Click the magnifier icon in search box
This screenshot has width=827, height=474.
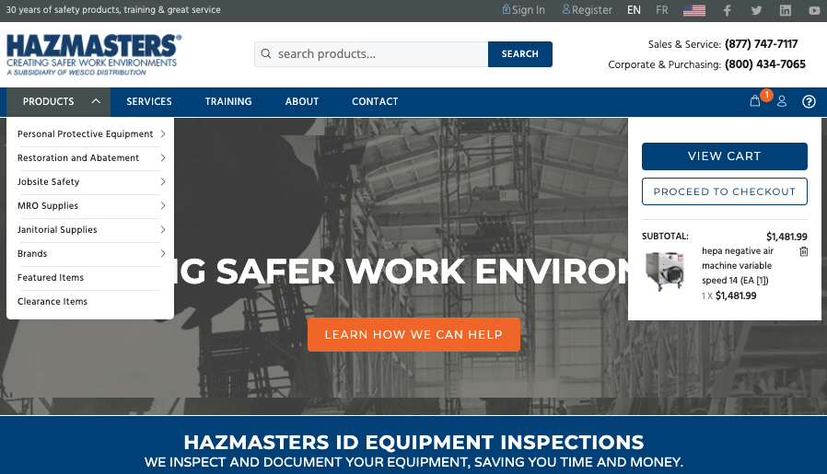click(266, 53)
